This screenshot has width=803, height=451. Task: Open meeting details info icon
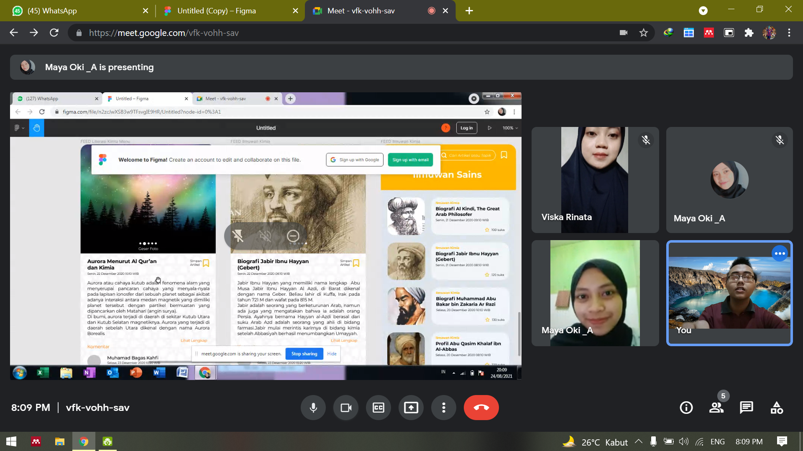[686, 408]
